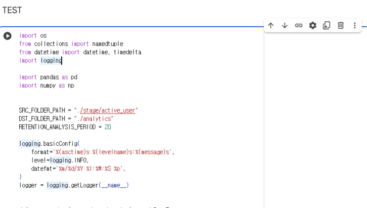This screenshot has height=208, width=367.
Task: Move cell down with arrow icon
Action: (x=285, y=25)
